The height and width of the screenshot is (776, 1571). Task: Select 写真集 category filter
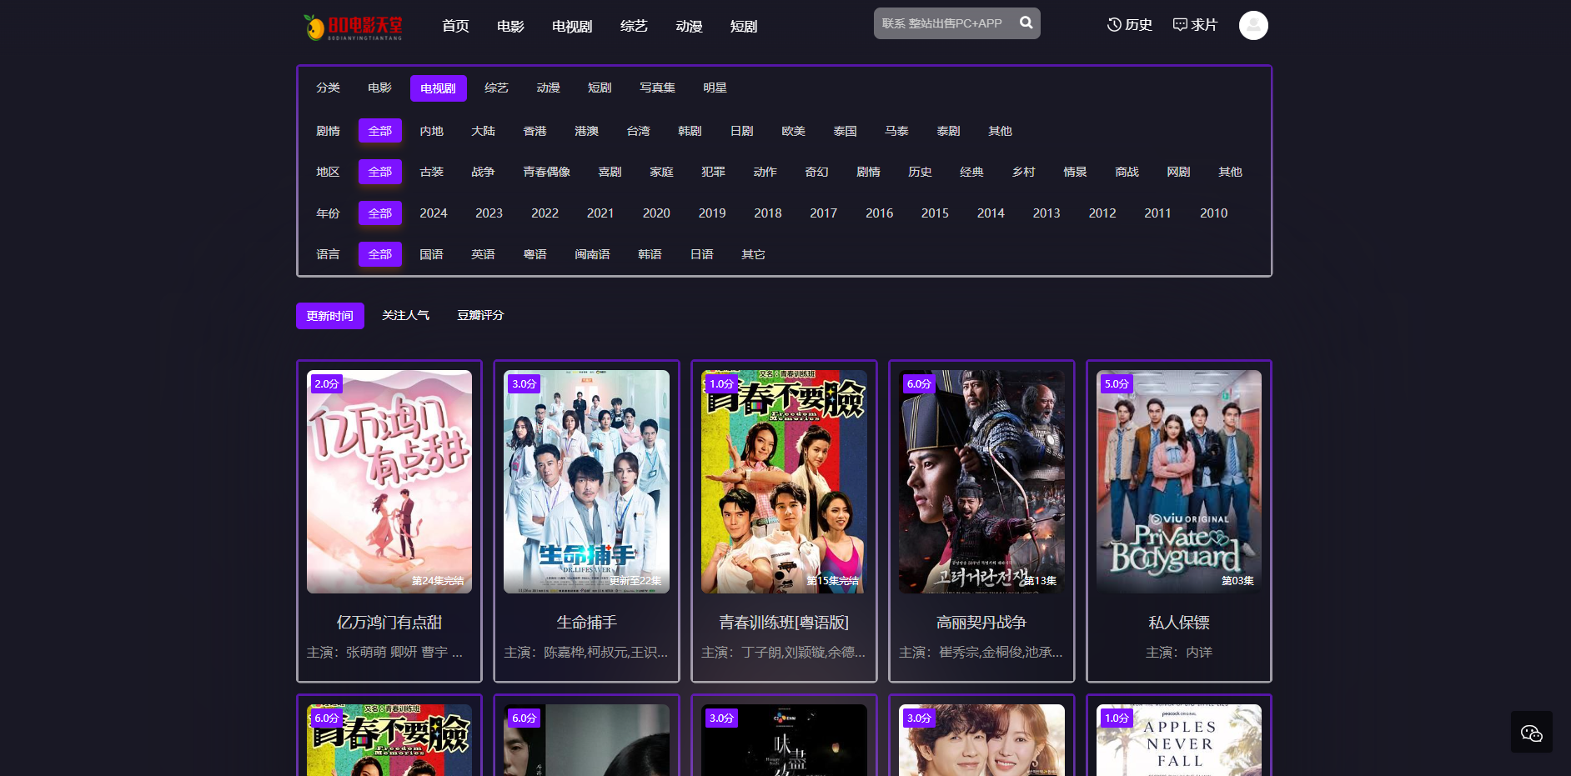[x=657, y=88]
